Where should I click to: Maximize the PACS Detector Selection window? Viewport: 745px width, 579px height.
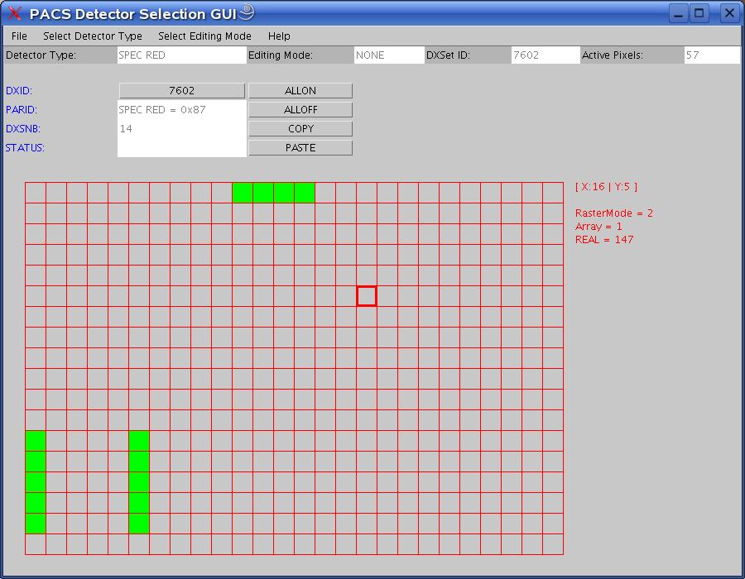point(699,13)
